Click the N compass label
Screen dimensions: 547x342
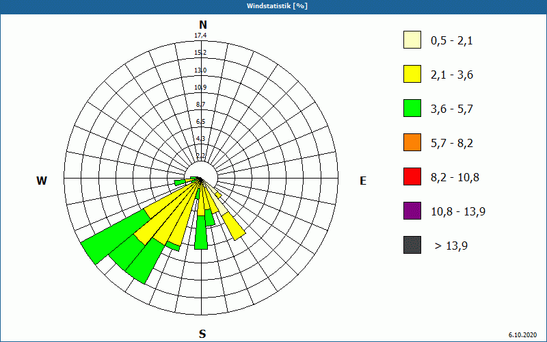[202, 25]
